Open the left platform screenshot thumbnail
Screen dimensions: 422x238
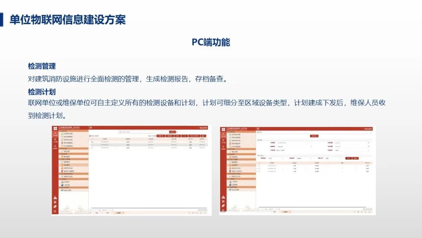(x=132, y=171)
